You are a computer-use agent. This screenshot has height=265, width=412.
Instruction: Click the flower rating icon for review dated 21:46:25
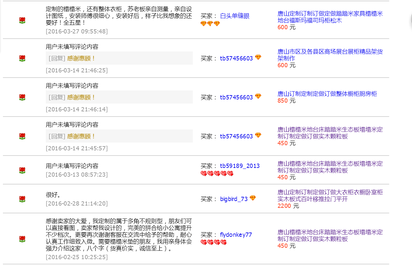22,58
